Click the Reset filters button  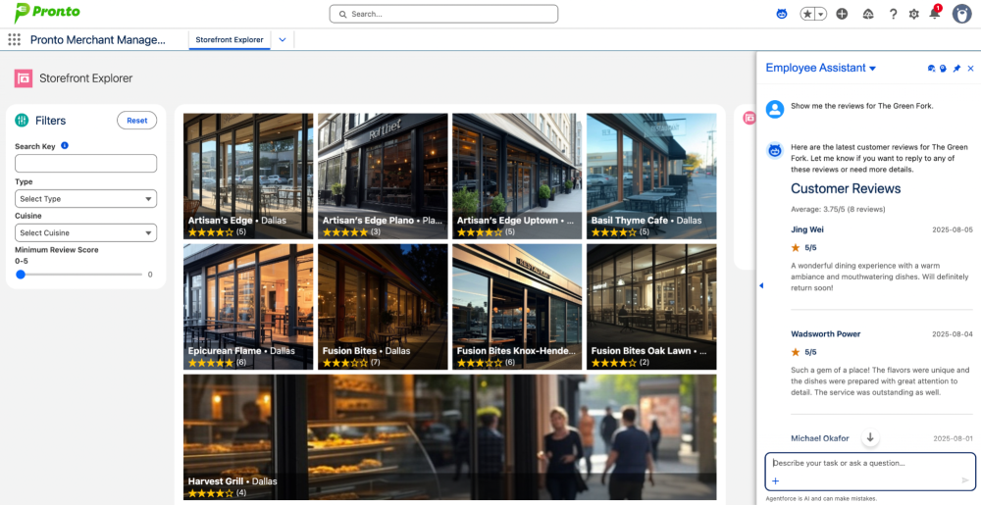click(137, 121)
